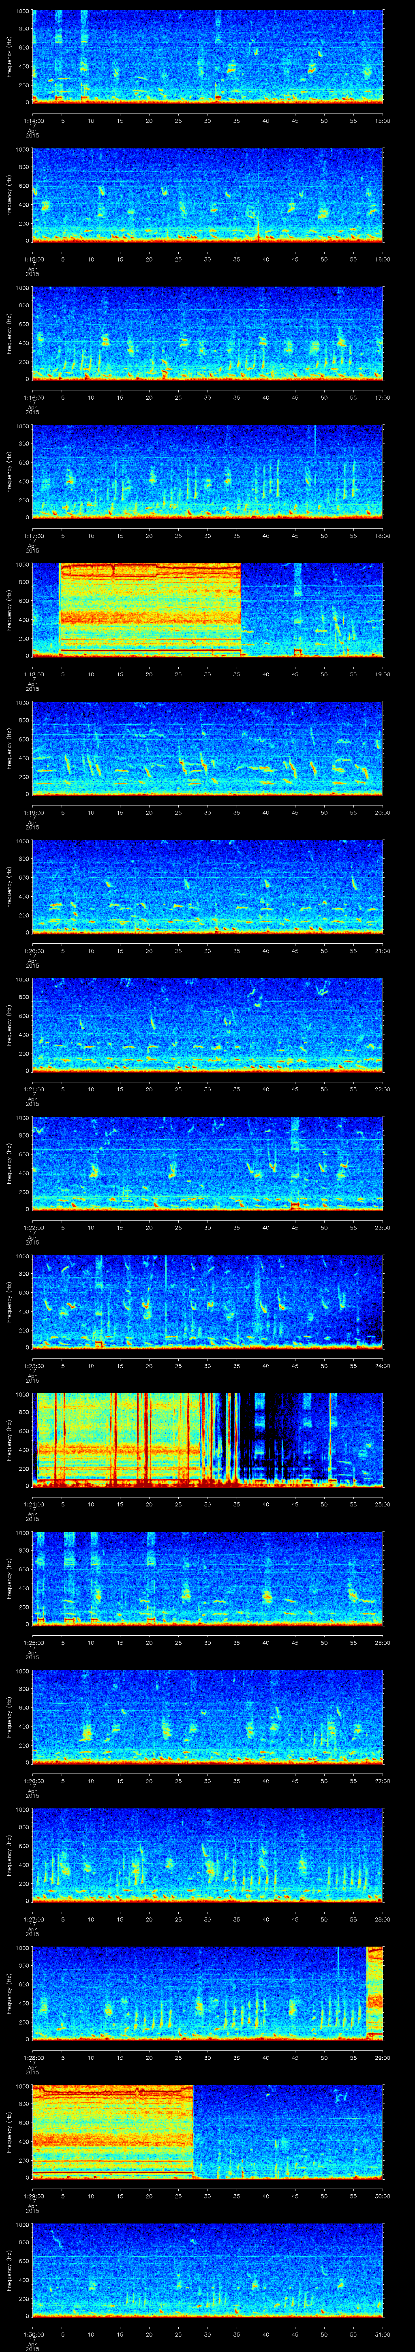Image resolution: width=415 pixels, height=2352 pixels.
Task: Click the 1:19:00 start time label
Action: [33, 813]
